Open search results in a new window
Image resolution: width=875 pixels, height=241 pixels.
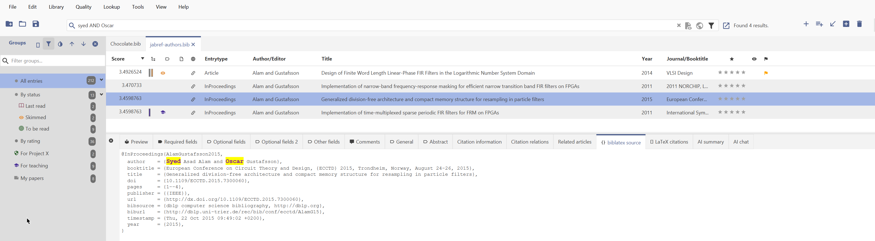[726, 26]
